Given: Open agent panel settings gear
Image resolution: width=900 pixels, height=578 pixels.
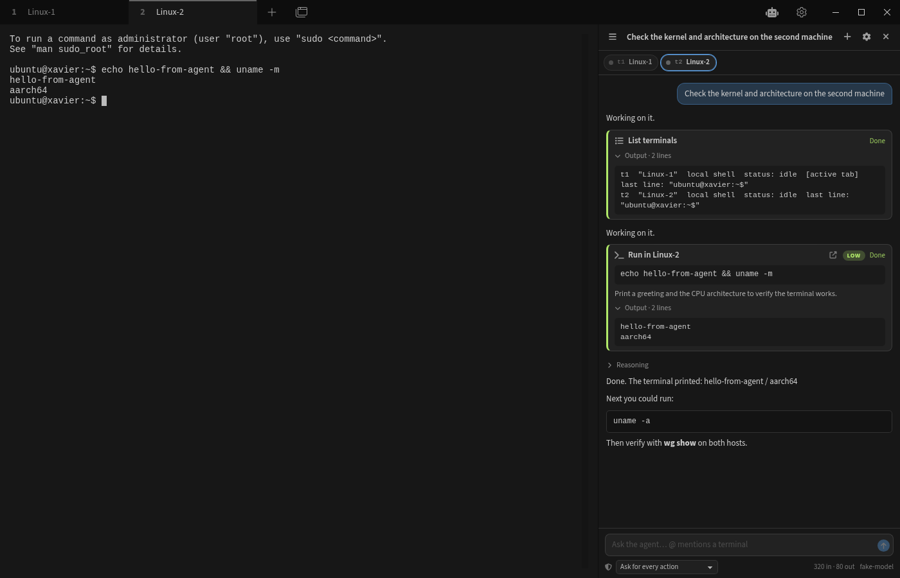Looking at the screenshot, I should coord(867,37).
